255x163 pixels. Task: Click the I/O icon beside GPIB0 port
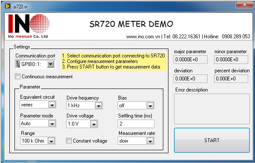pyautogui.click(x=18, y=64)
